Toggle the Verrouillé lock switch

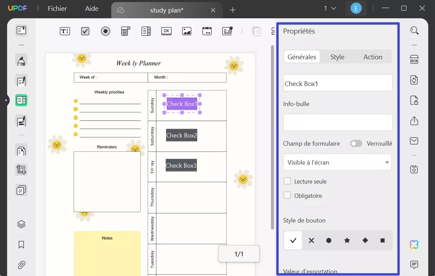click(356, 144)
